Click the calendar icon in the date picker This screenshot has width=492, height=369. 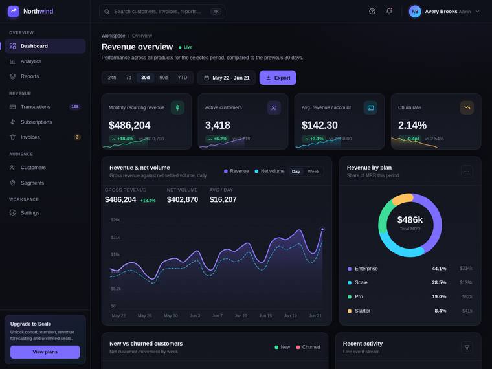[x=207, y=78]
